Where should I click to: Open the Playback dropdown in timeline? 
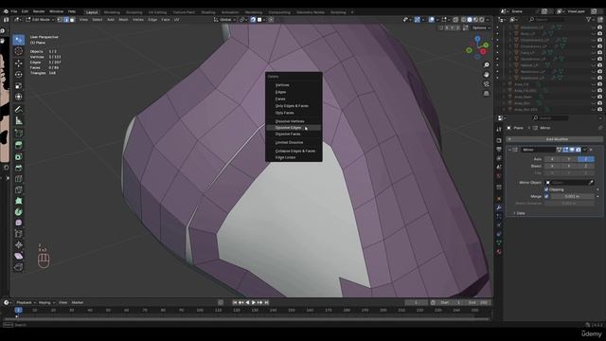(26, 302)
